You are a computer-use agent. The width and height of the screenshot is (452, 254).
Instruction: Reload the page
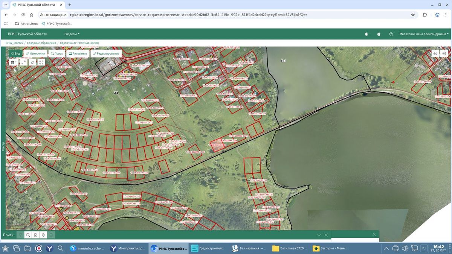tap(23, 15)
